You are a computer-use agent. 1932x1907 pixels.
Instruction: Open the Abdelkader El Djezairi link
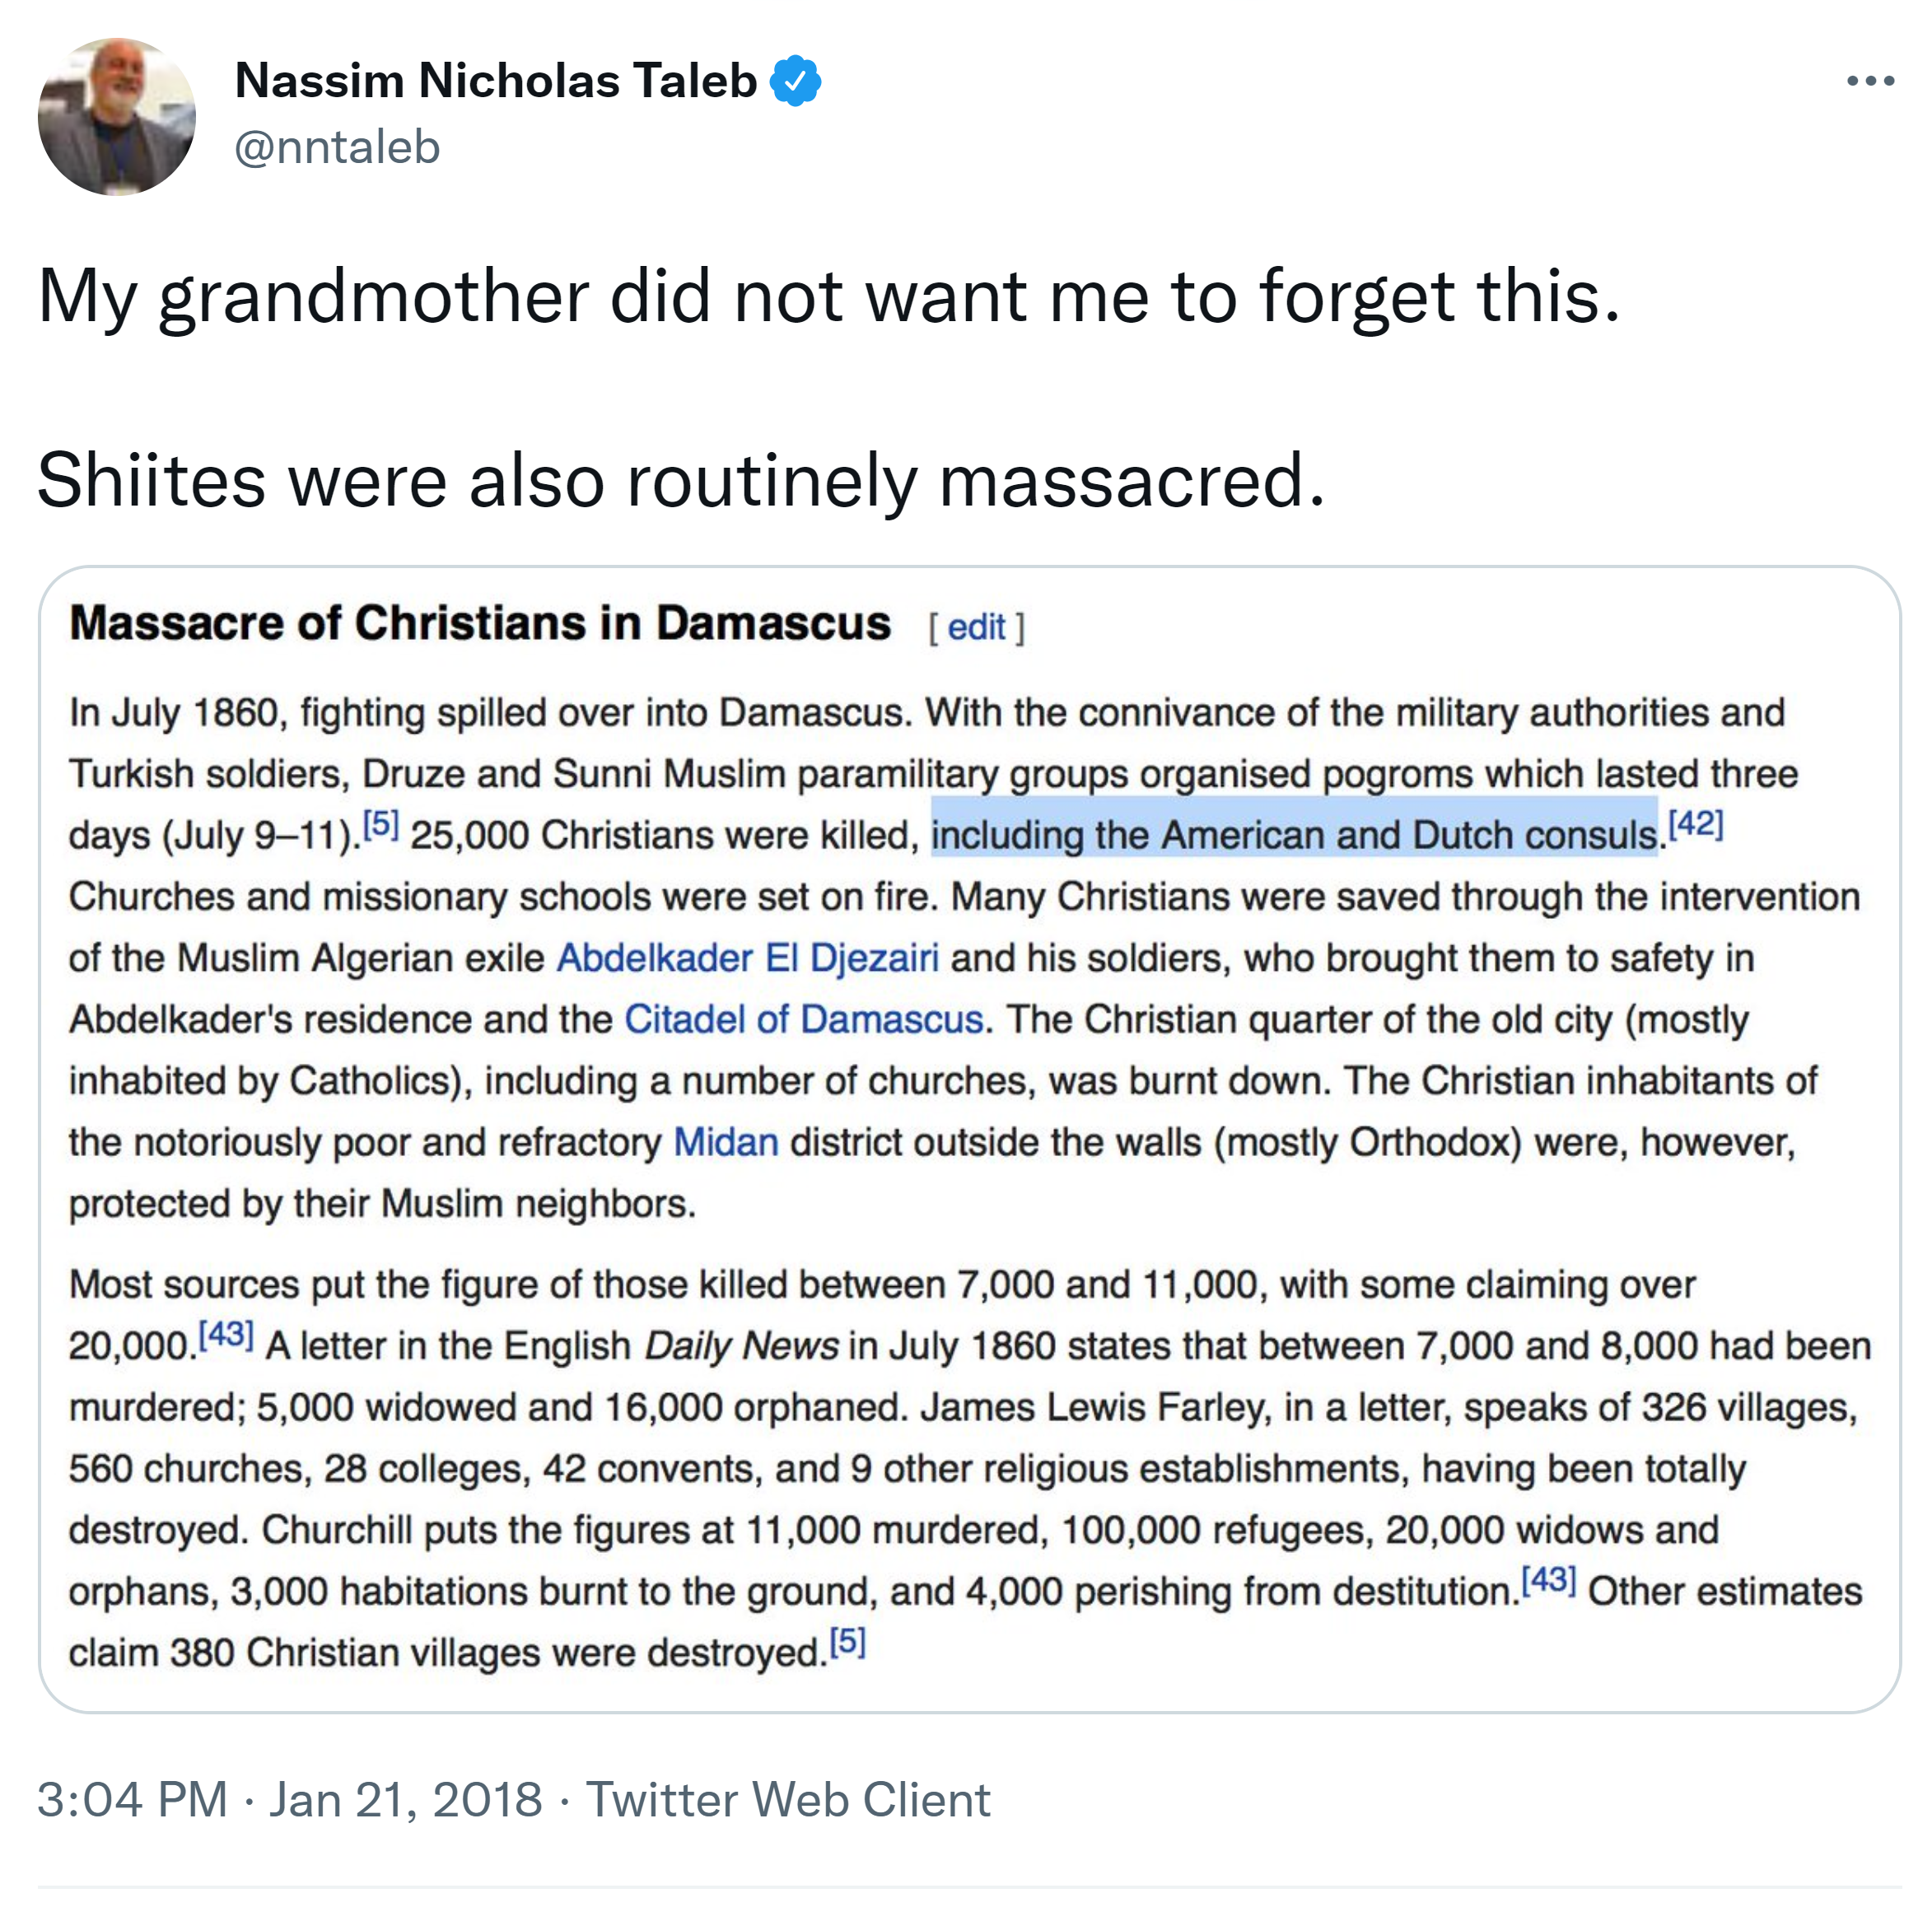coord(747,958)
